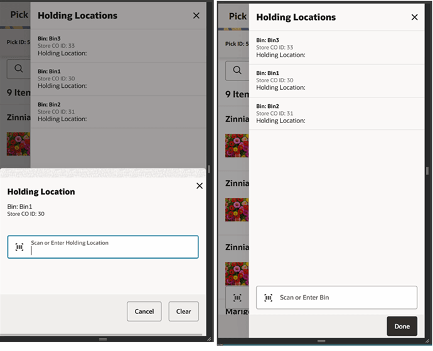Click barcode scan icon behind right panel
This screenshot has width=433, height=351.
(x=237, y=298)
